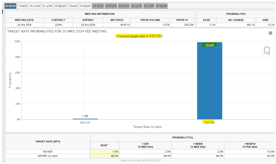
Task: Switch to the 1 Mai24 meeting tab
Action: point(23,6)
